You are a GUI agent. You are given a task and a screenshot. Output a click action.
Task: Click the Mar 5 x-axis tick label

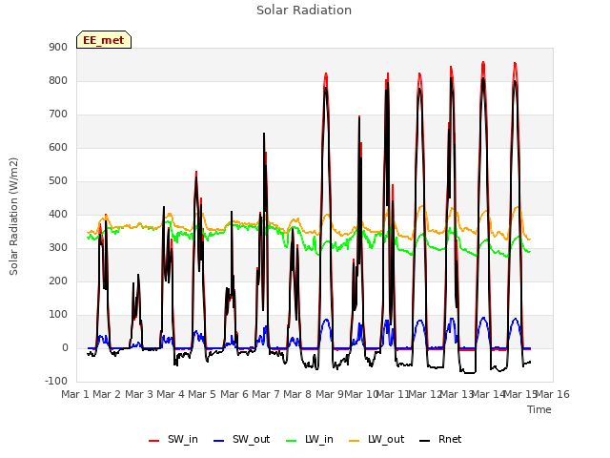[202, 394]
